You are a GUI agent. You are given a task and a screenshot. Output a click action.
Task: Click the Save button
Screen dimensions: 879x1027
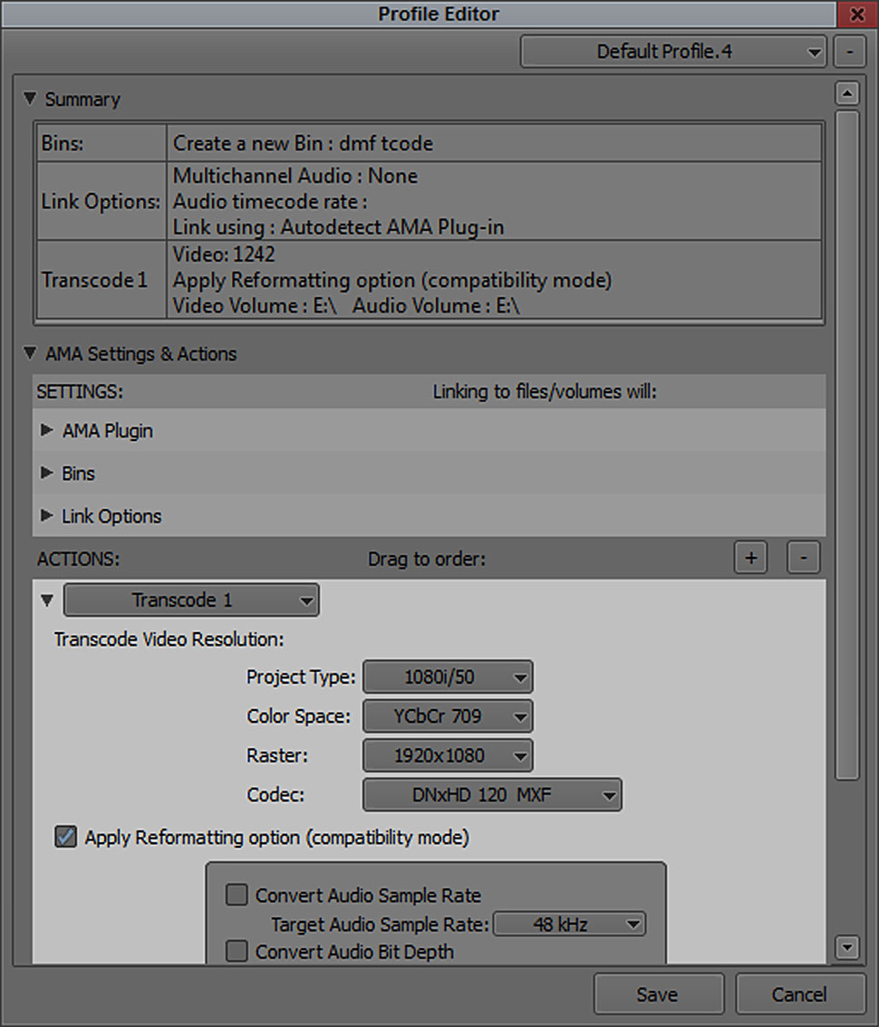coord(658,994)
